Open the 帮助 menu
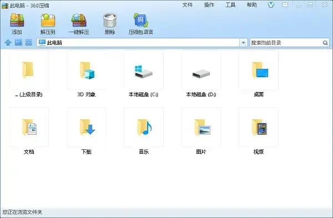This screenshot has width=333, height=218. coord(252,5)
